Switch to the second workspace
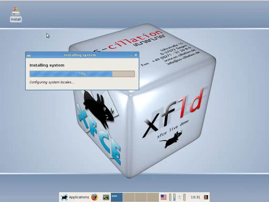The height and width of the screenshot is (202, 269). (129, 197)
